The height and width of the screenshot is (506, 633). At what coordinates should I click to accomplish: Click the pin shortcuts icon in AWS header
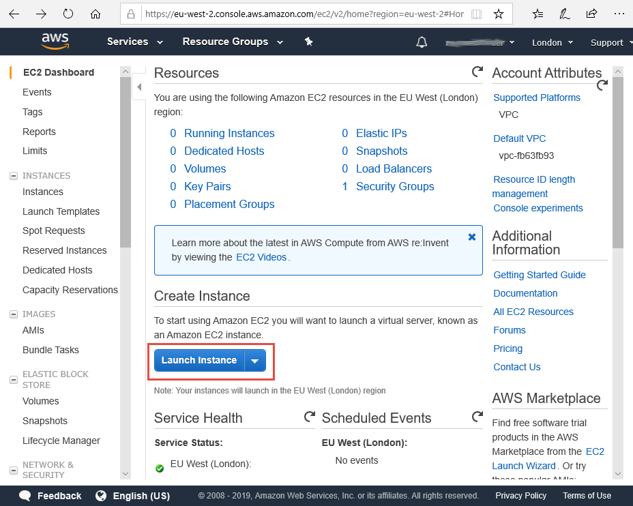309,42
